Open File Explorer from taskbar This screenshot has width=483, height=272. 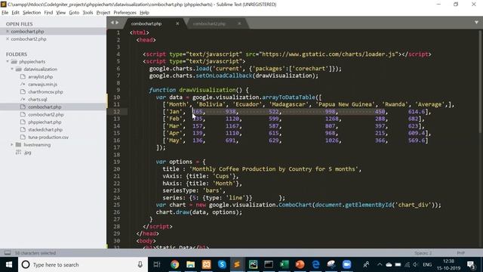(x=190, y=264)
